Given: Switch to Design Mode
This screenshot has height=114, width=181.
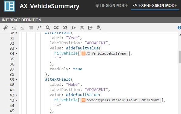Looking at the screenshot, I should click(111, 5).
